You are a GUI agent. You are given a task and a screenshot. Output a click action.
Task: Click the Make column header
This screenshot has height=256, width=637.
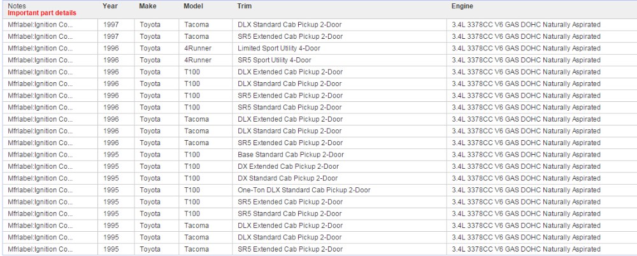[147, 5]
